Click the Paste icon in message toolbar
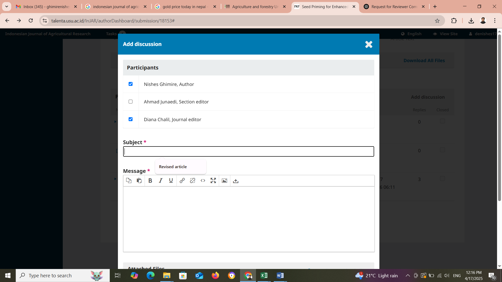Screen dimensions: 502x282 (x=139, y=180)
